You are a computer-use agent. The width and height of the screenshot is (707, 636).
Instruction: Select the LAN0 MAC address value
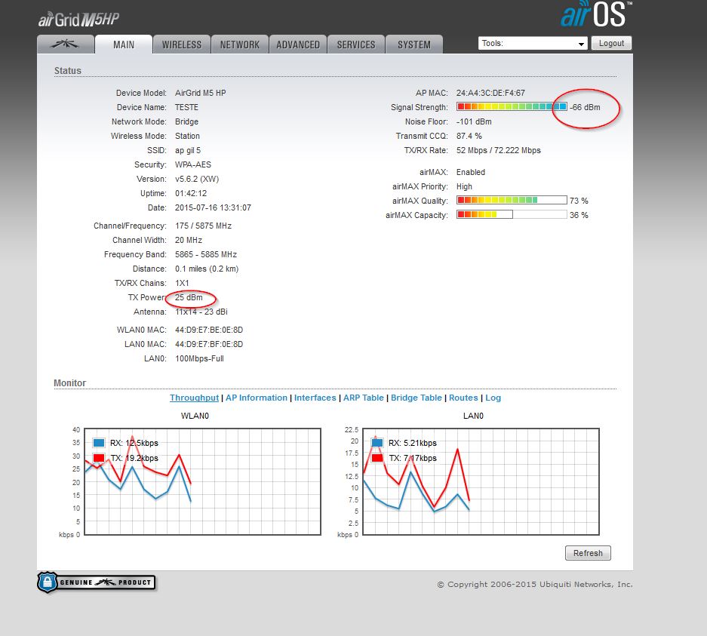209,344
